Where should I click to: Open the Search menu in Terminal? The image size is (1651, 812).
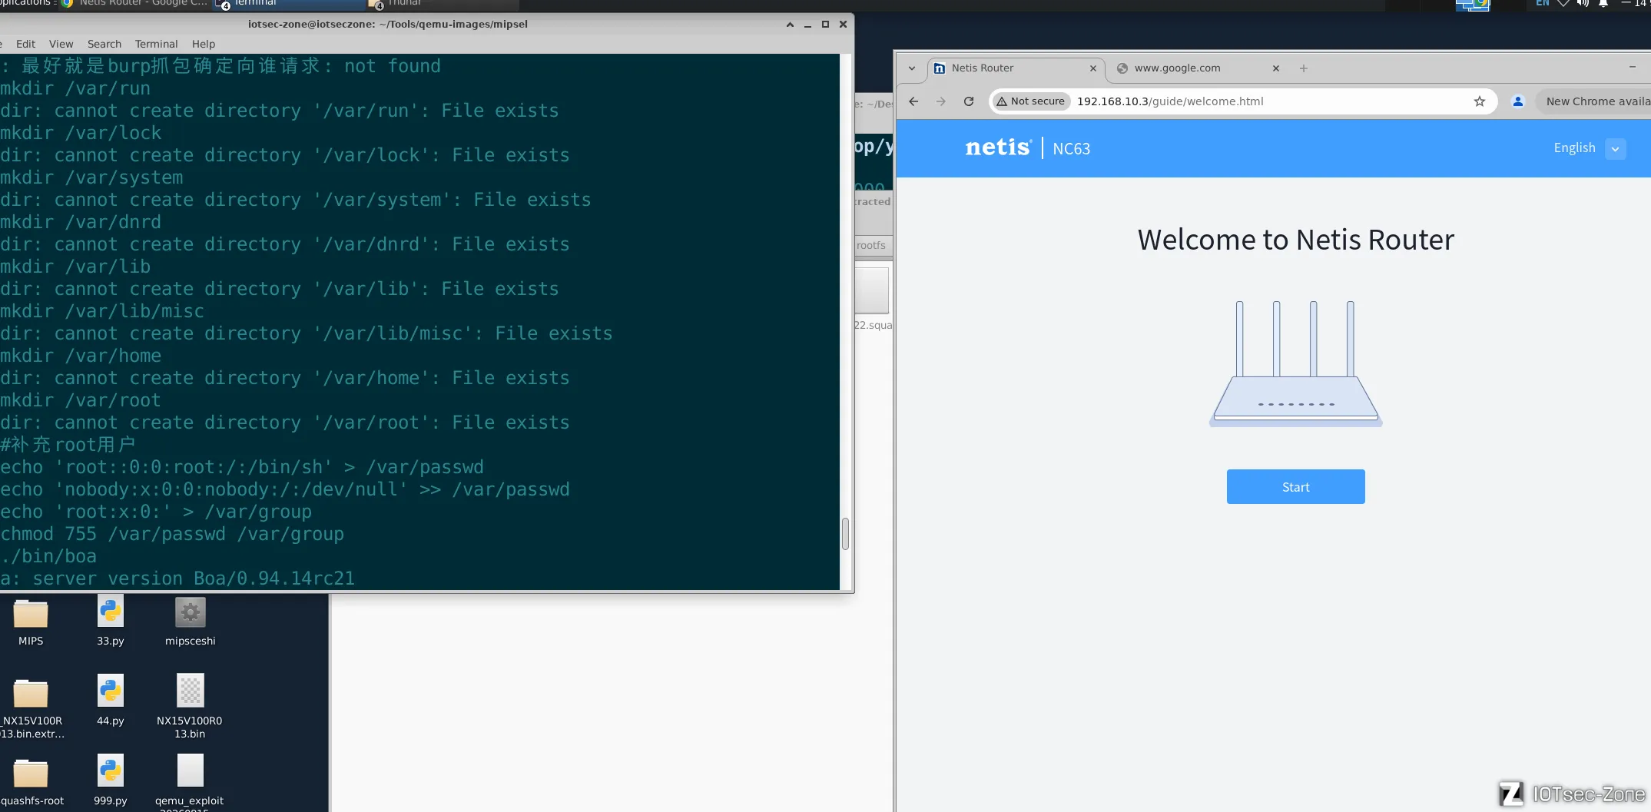104,44
